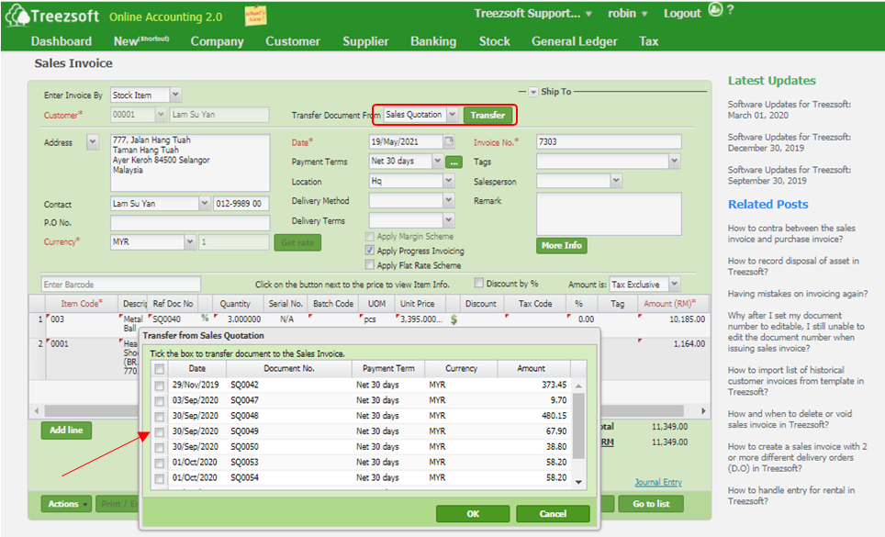
Task: Open the Tax menu
Action: click(648, 41)
